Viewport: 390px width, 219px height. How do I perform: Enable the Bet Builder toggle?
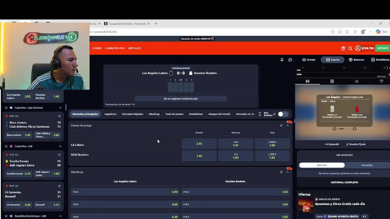(283, 114)
